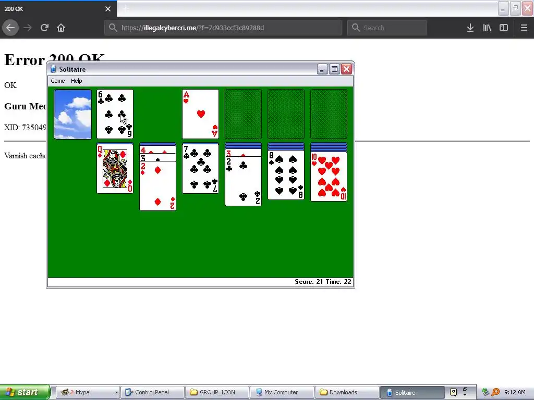Close the Solitaire window

point(347,69)
